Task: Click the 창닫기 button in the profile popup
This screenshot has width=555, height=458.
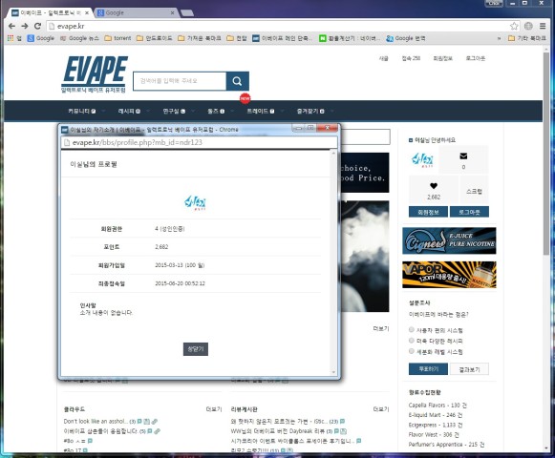Action: point(196,349)
